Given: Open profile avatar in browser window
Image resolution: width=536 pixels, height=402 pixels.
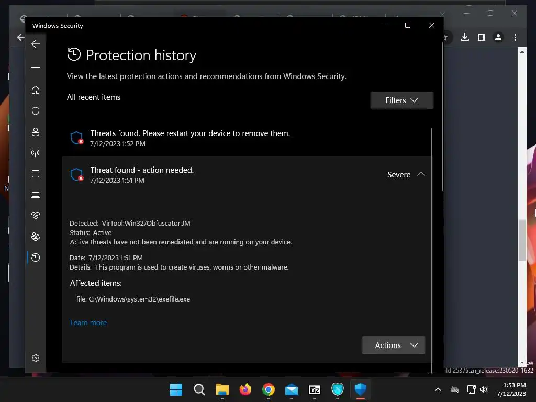Looking at the screenshot, I should (498, 37).
